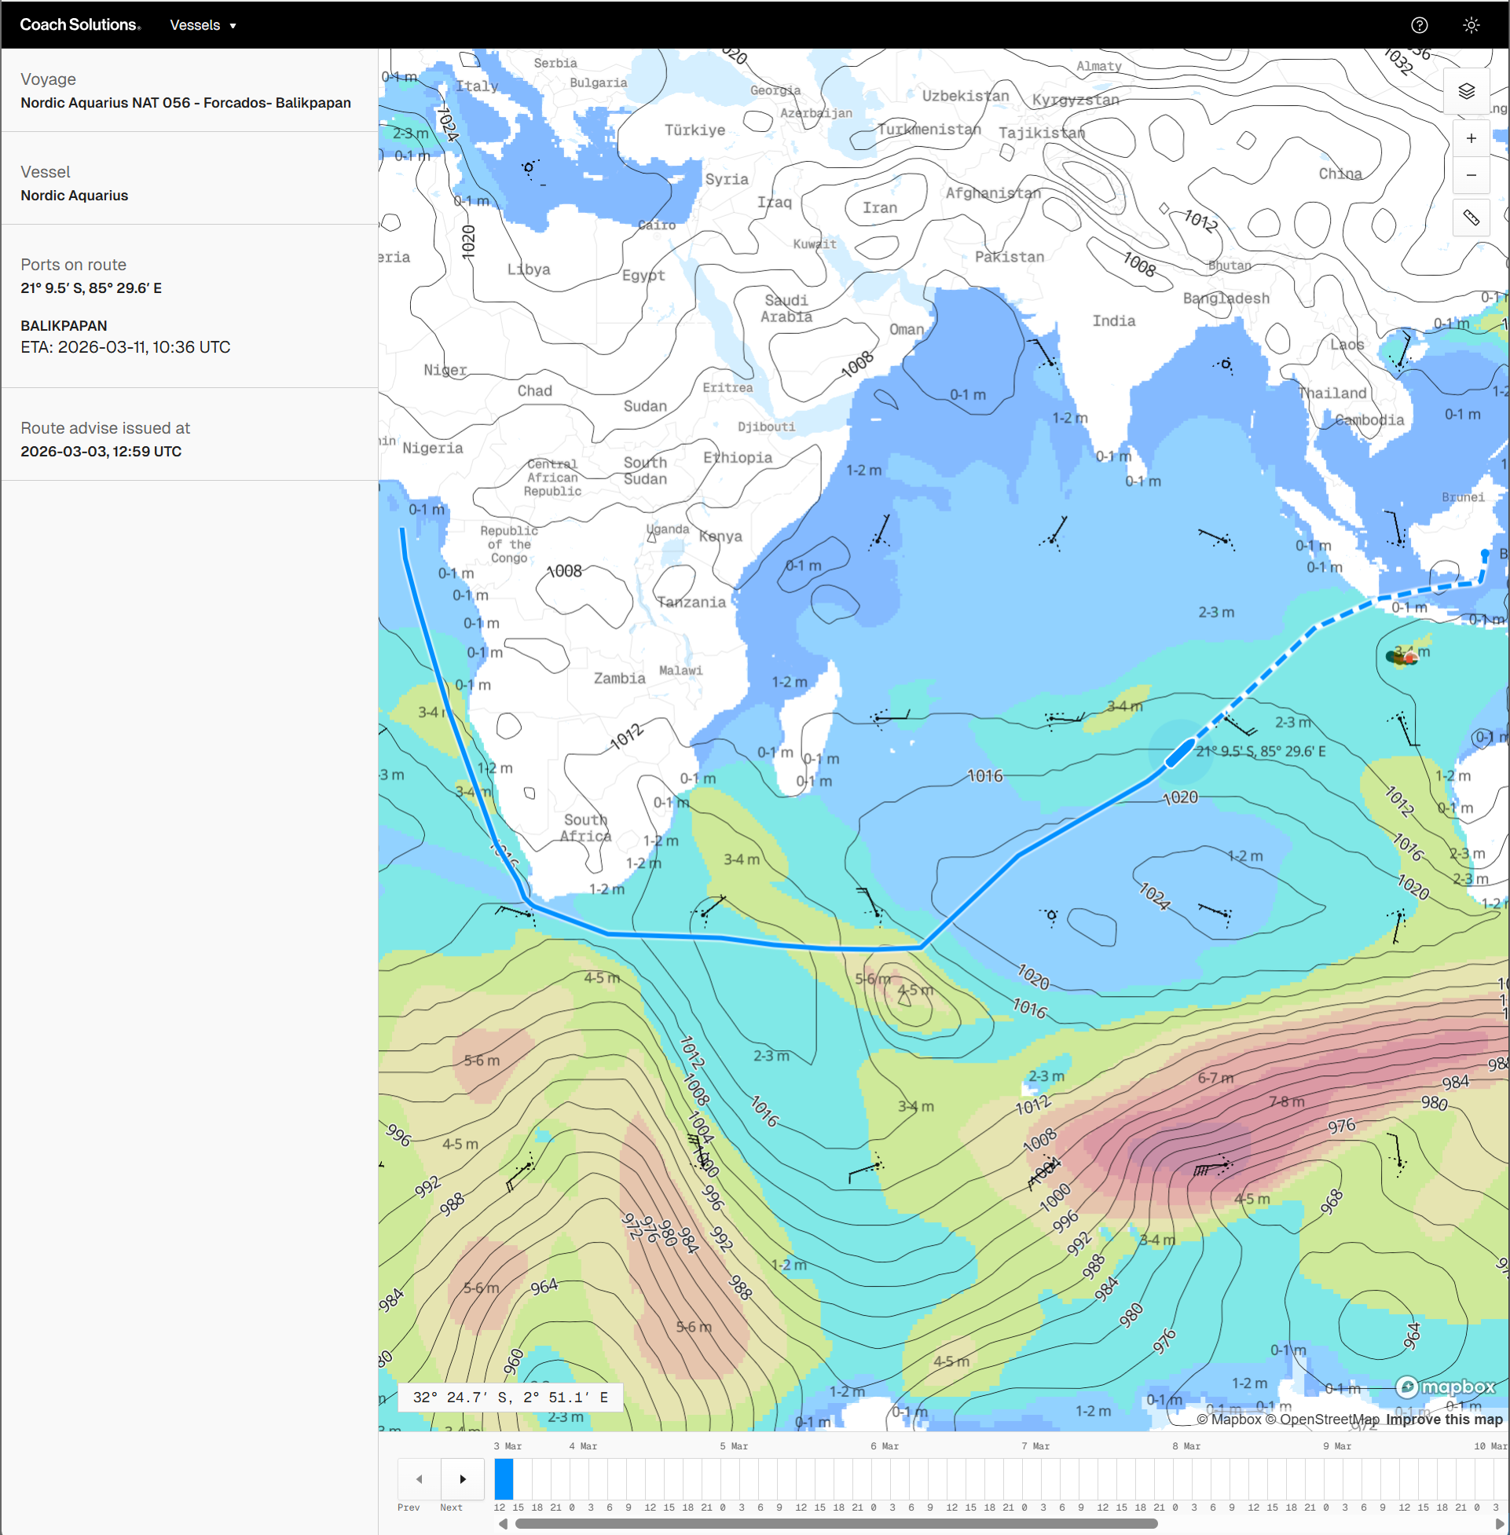This screenshot has height=1535, width=1510.
Task: Open the map layers selector
Action: [1466, 91]
